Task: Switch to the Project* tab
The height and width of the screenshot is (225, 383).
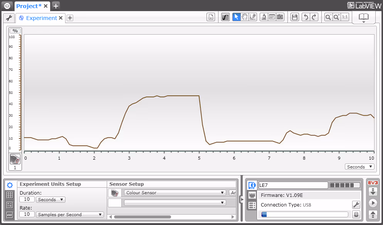Action: (x=29, y=6)
